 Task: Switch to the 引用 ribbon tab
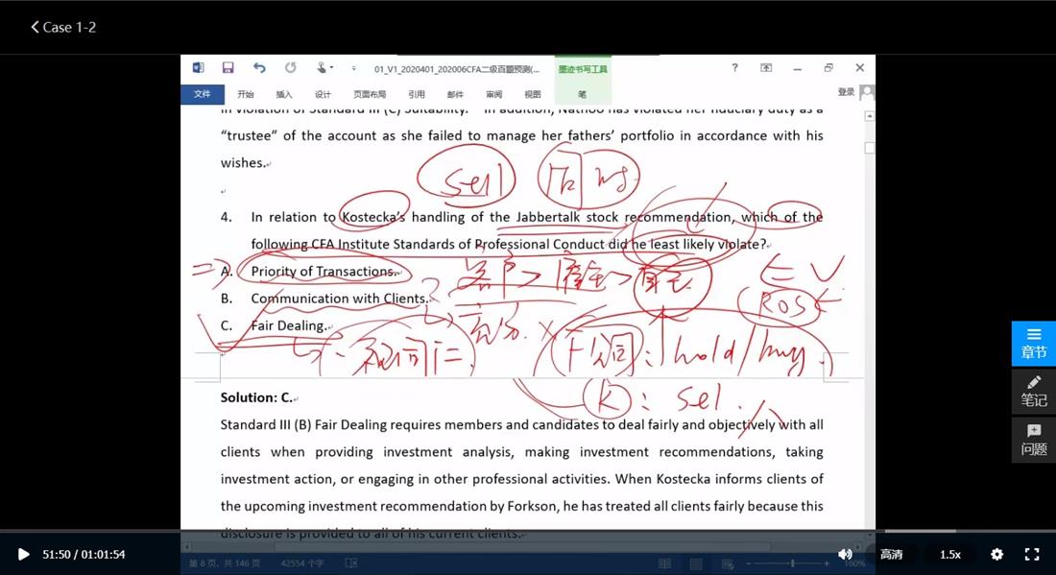click(417, 94)
